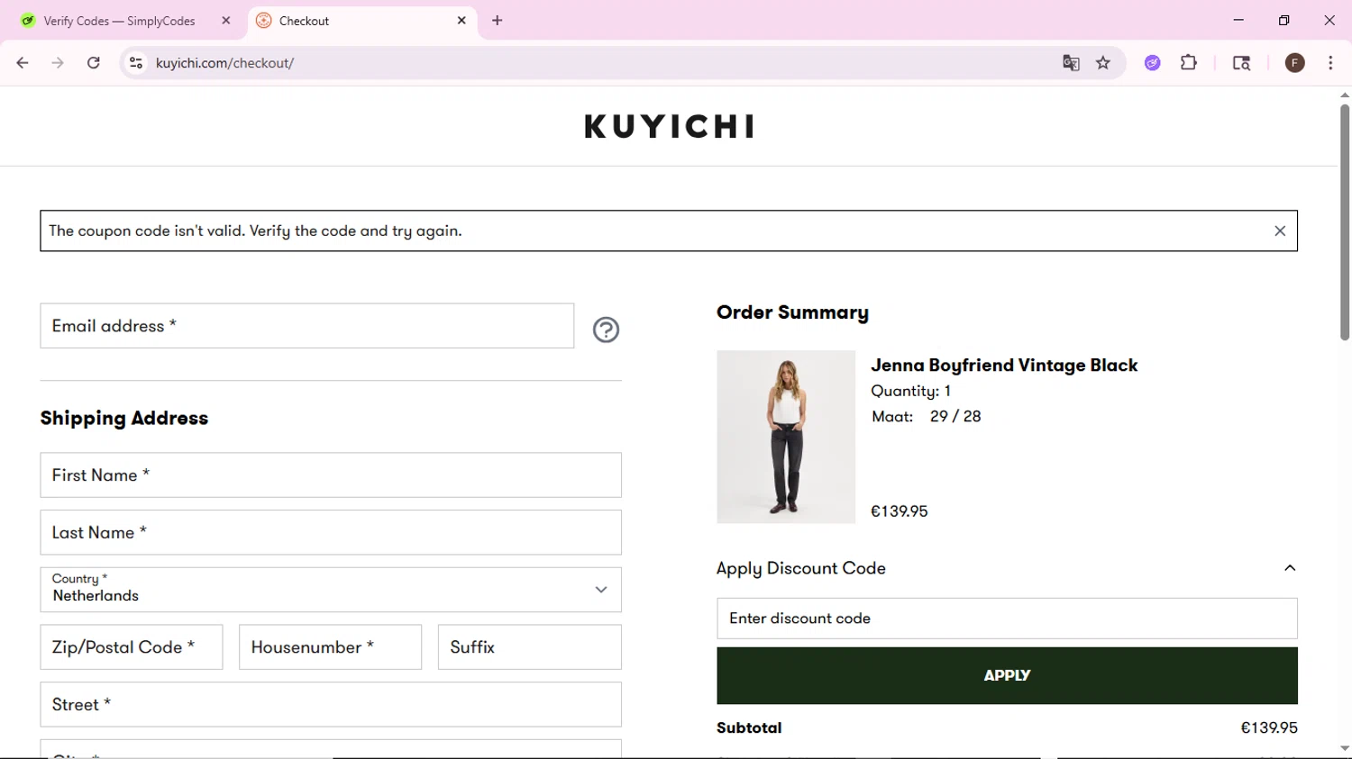View site information icon in address bar
This screenshot has width=1352, height=759.
136,63
